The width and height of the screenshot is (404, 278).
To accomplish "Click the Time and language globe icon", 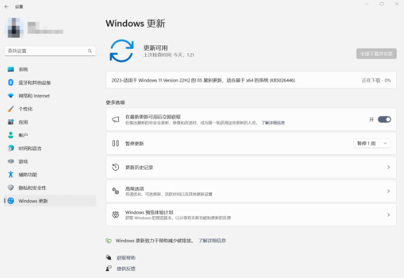I will pos(11,148).
